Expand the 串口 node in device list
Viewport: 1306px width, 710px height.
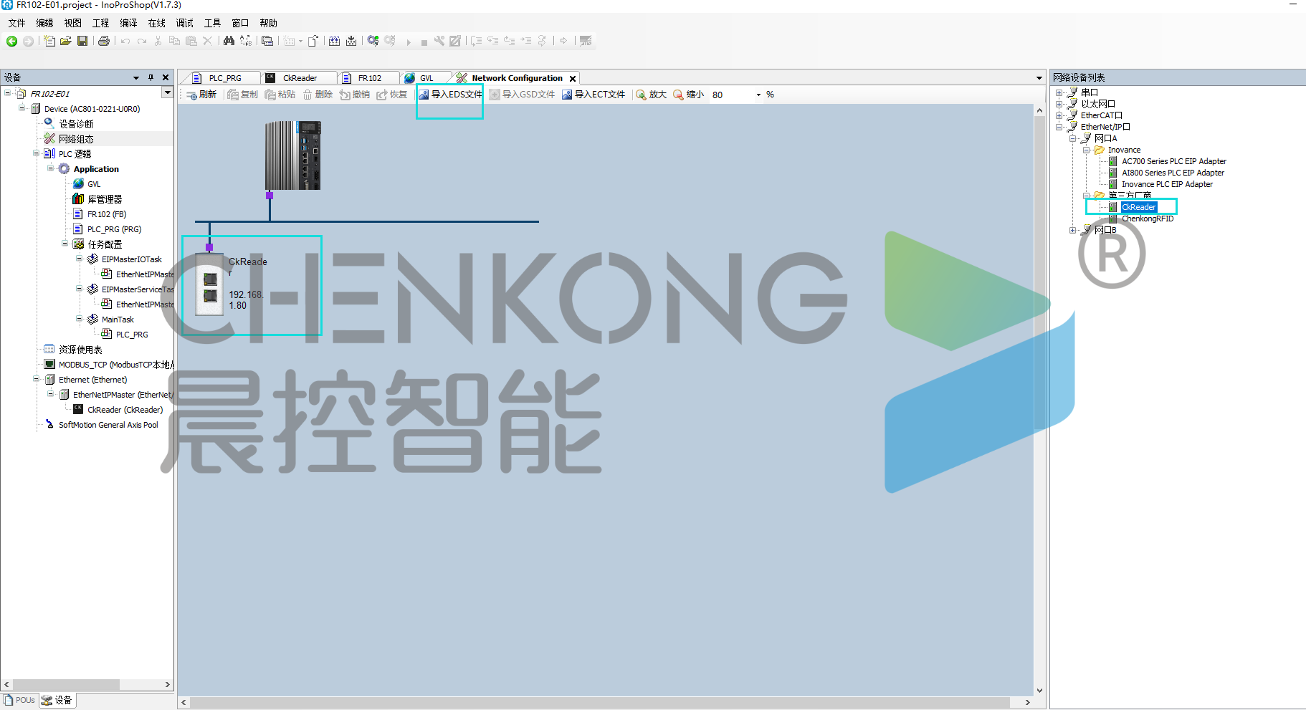[x=1059, y=92]
